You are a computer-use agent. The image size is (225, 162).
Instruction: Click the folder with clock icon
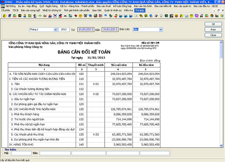pyautogui.click(x=186, y=16)
